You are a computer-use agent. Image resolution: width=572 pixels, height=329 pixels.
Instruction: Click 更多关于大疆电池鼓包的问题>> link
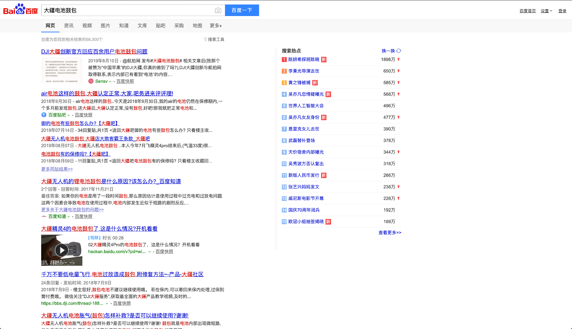(72, 210)
